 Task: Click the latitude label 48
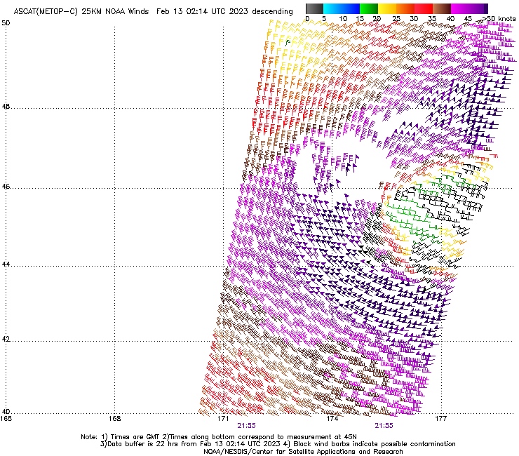(x=6, y=107)
